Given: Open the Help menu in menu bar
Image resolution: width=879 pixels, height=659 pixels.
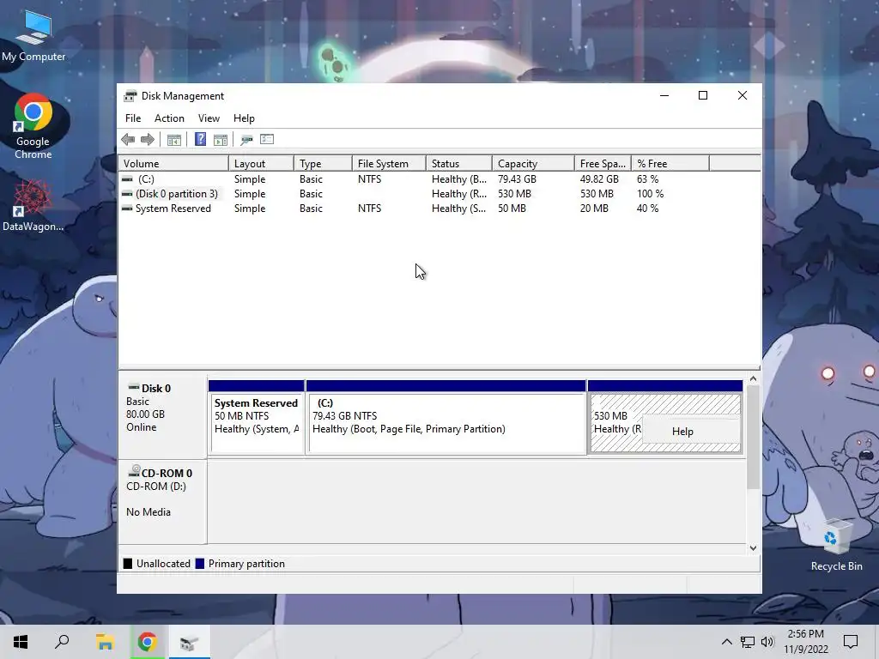Looking at the screenshot, I should (244, 118).
